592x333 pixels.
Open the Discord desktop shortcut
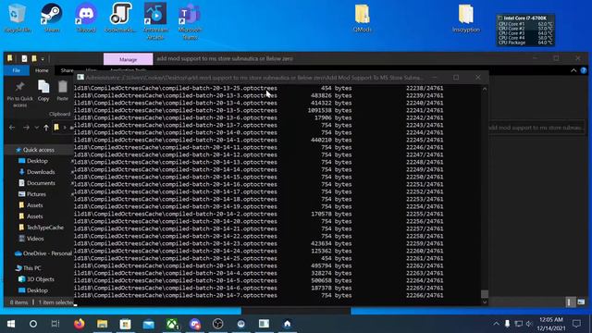coord(86,18)
